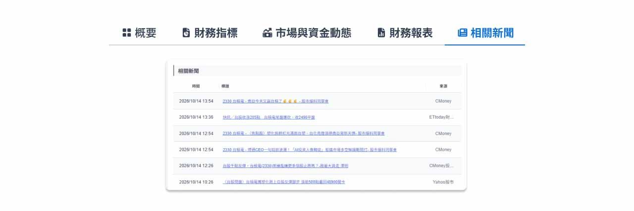This screenshot has height=211, width=634.
Task: Open the 13:54 CMoney news headline link
Action: (275, 101)
